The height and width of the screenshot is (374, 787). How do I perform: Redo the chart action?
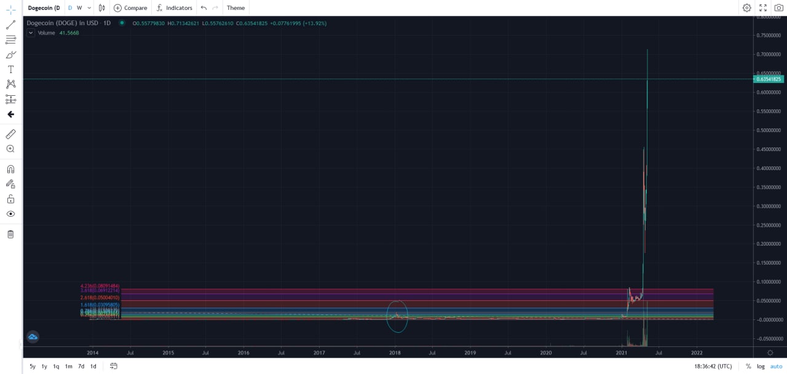tap(215, 8)
